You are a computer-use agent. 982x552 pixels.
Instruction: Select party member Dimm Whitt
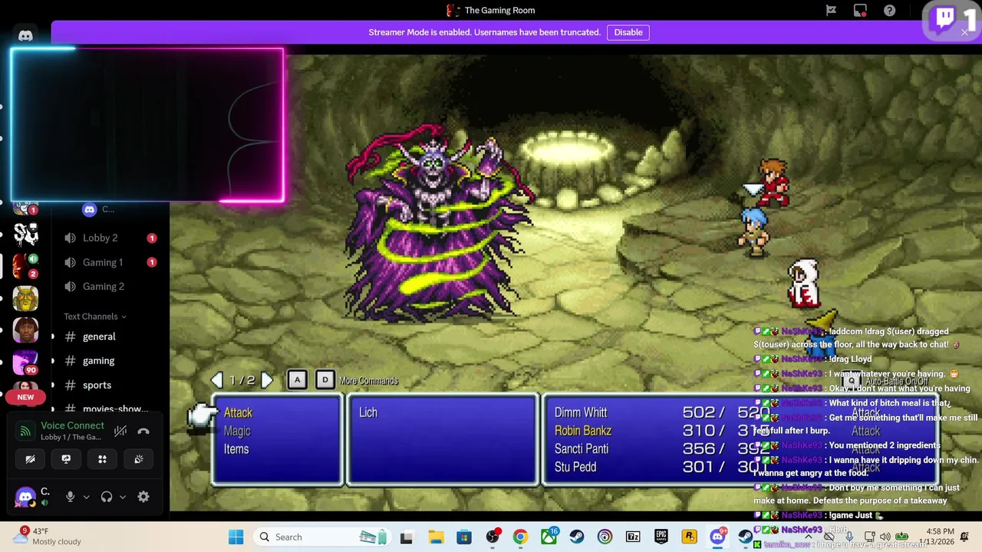tap(581, 412)
